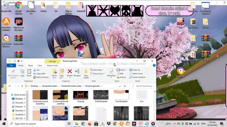Open the notification center icon
227x127 pixels.
(x=222, y=124)
